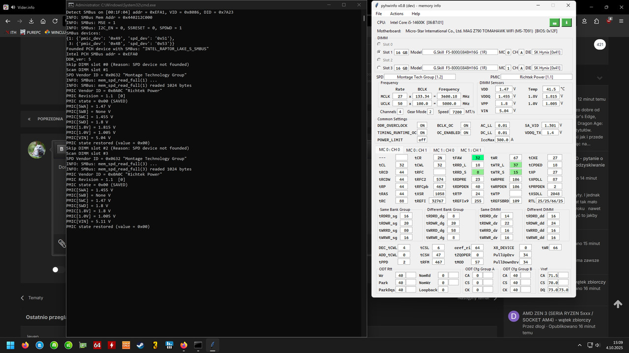Click the tWTR_L value field showing 37
629x353 pixels.
515,165
